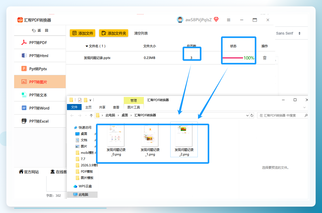
Task: Click the 返回 back button
Action: coord(40,30)
